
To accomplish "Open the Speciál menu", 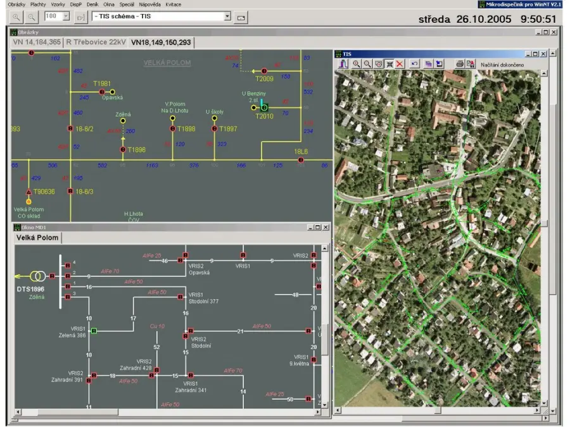I will coord(126,4).
